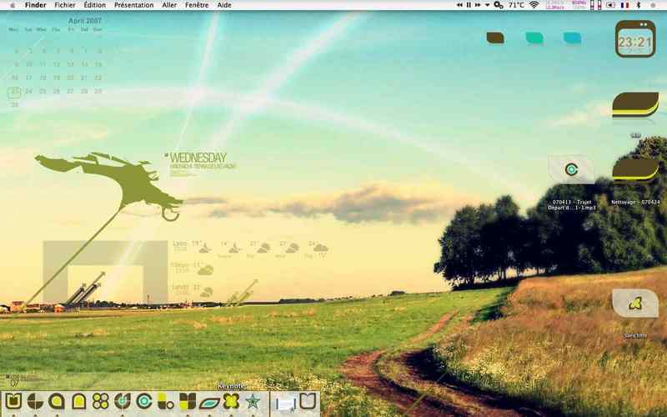Go to previous track in menu bar

pos(459,5)
